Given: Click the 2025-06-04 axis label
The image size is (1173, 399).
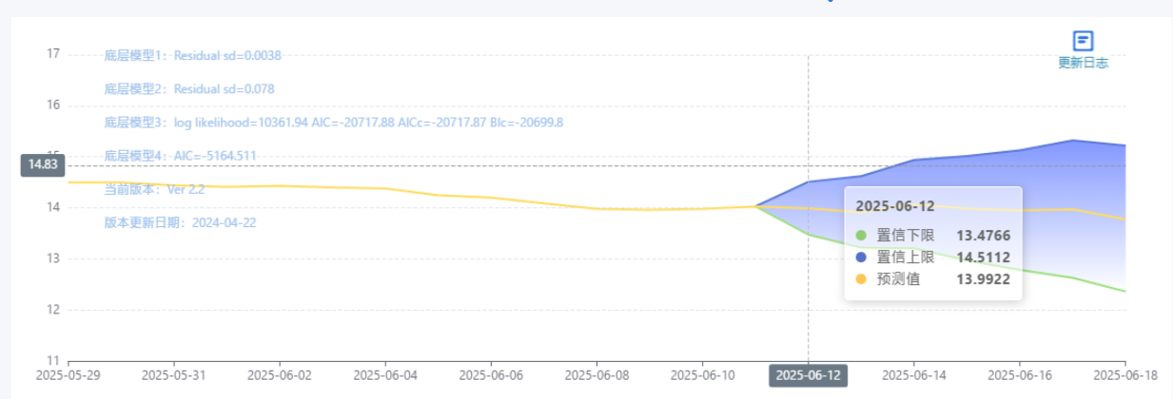Looking at the screenshot, I should [x=385, y=375].
